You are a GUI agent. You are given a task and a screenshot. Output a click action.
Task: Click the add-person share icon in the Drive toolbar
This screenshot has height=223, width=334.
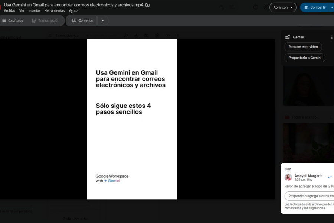(x=126, y=35)
